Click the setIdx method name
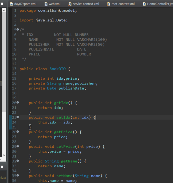The width and height of the screenshot is (173, 183). tap(63, 117)
